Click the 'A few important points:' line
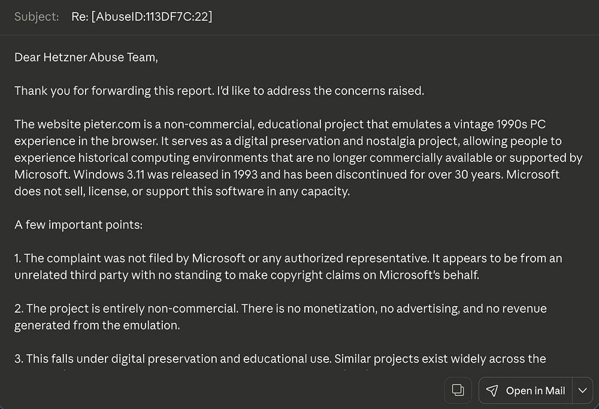The width and height of the screenshot is (599, 409). pyautogui.click(x=78, y=225)
